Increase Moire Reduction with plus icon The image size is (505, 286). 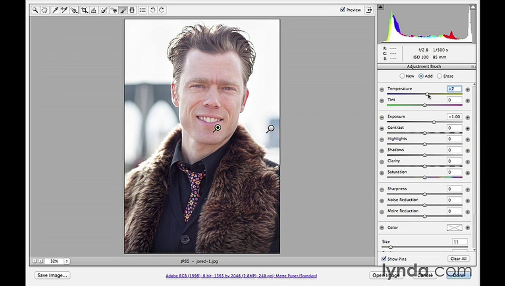[x=467, y=212]
